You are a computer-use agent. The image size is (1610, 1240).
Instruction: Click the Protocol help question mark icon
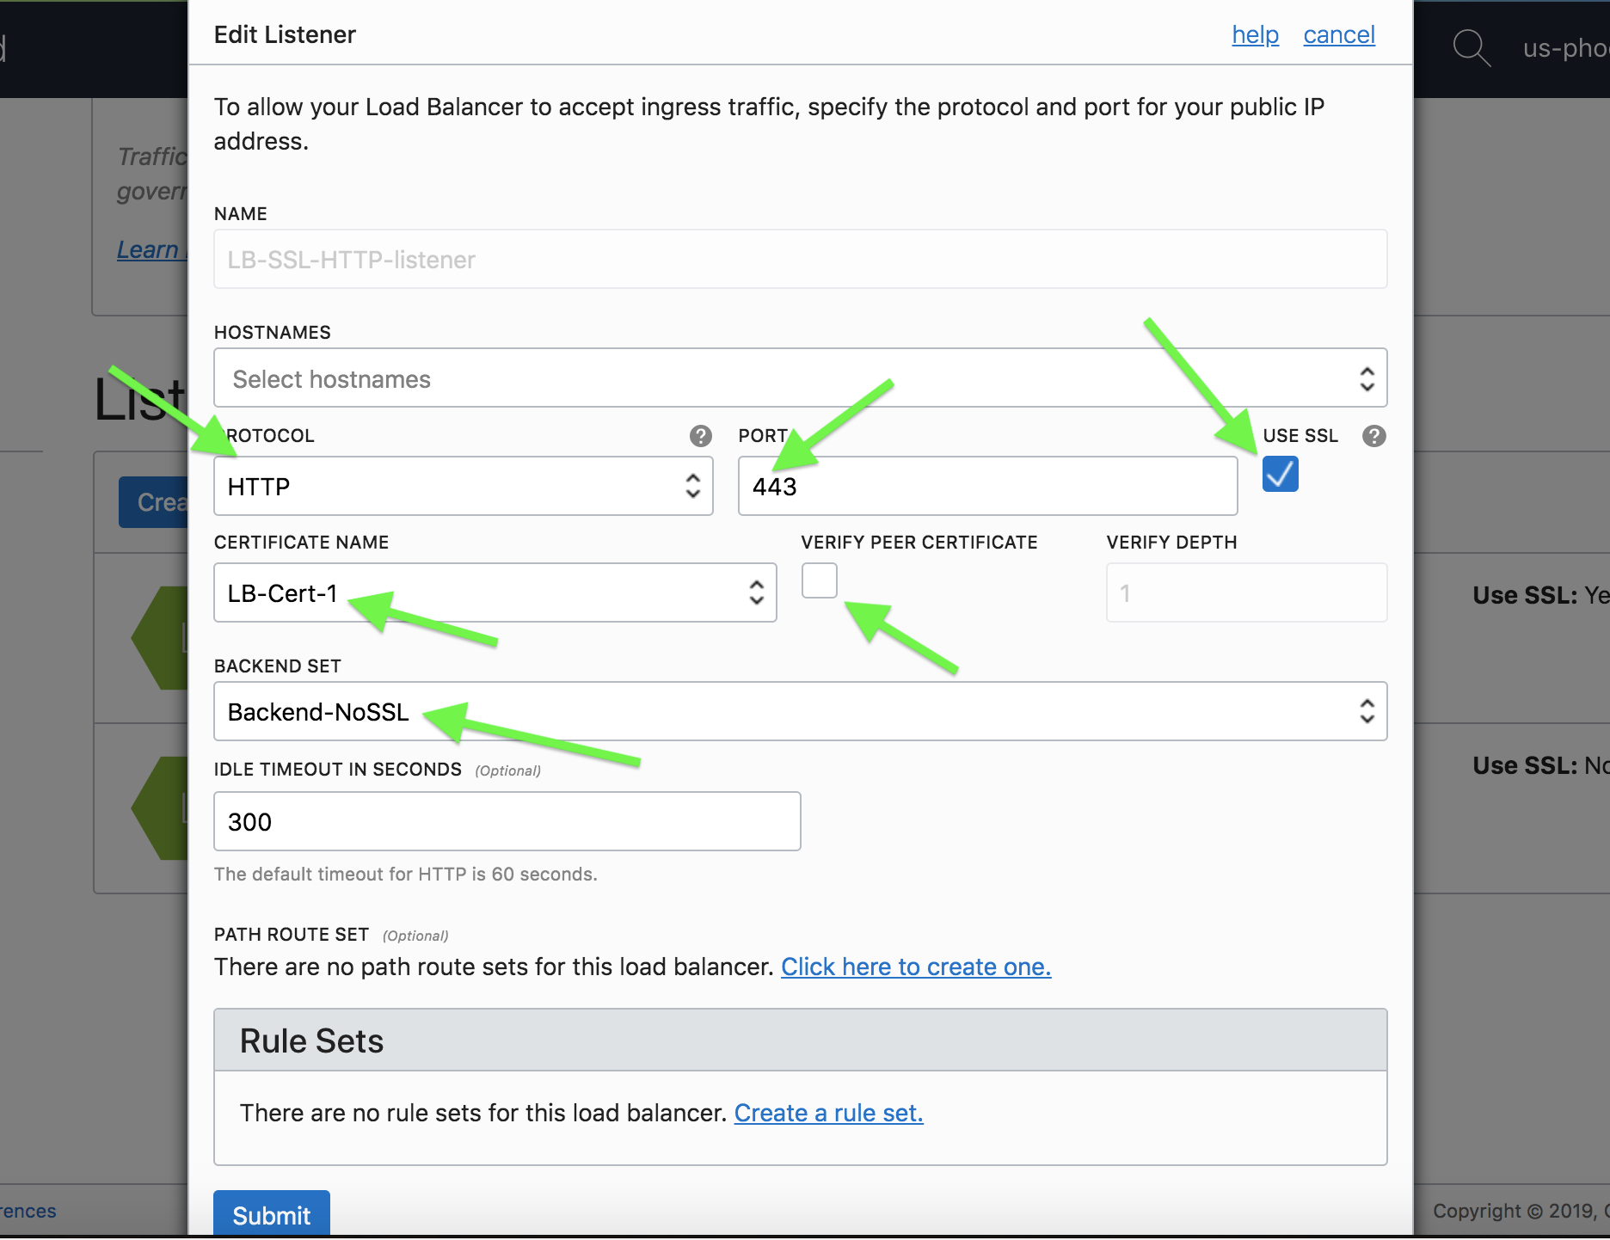(x=700, y=436)
